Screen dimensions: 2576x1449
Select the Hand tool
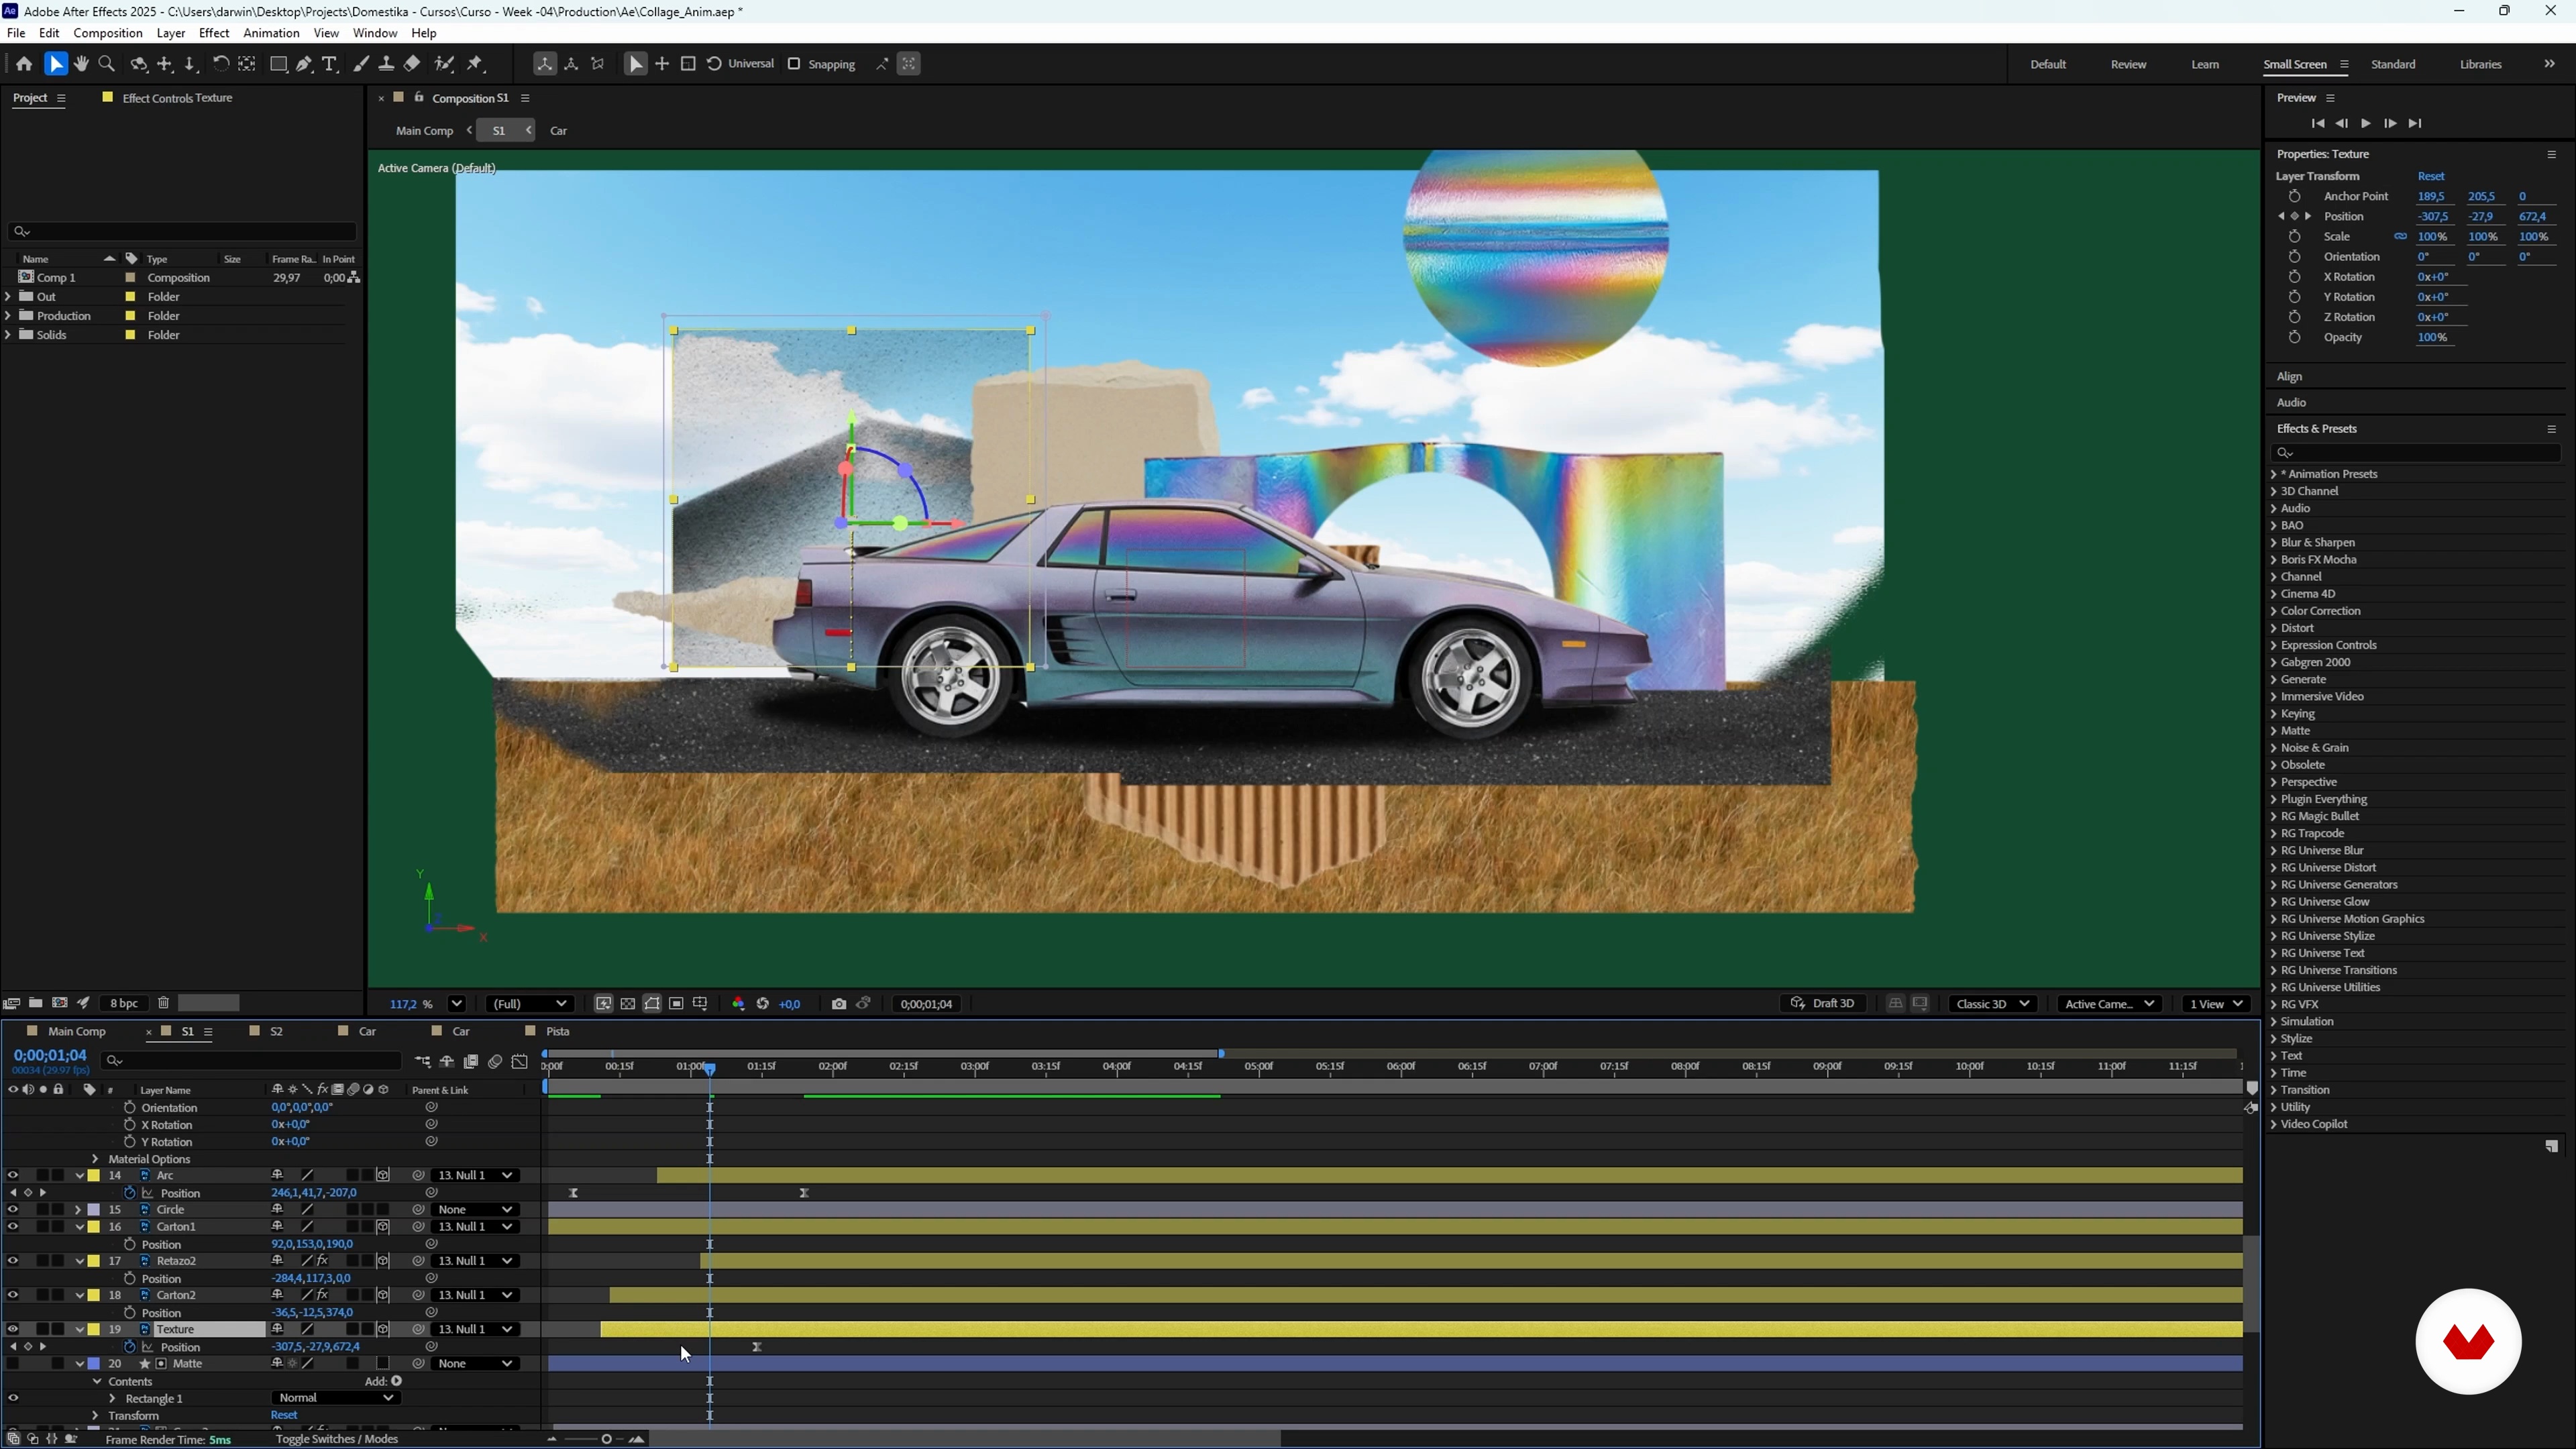(x=81, y=64)
